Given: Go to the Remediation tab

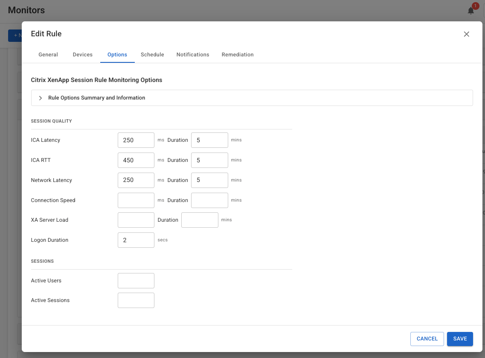Looking at the screenshot, I should [x=238, y=55].
